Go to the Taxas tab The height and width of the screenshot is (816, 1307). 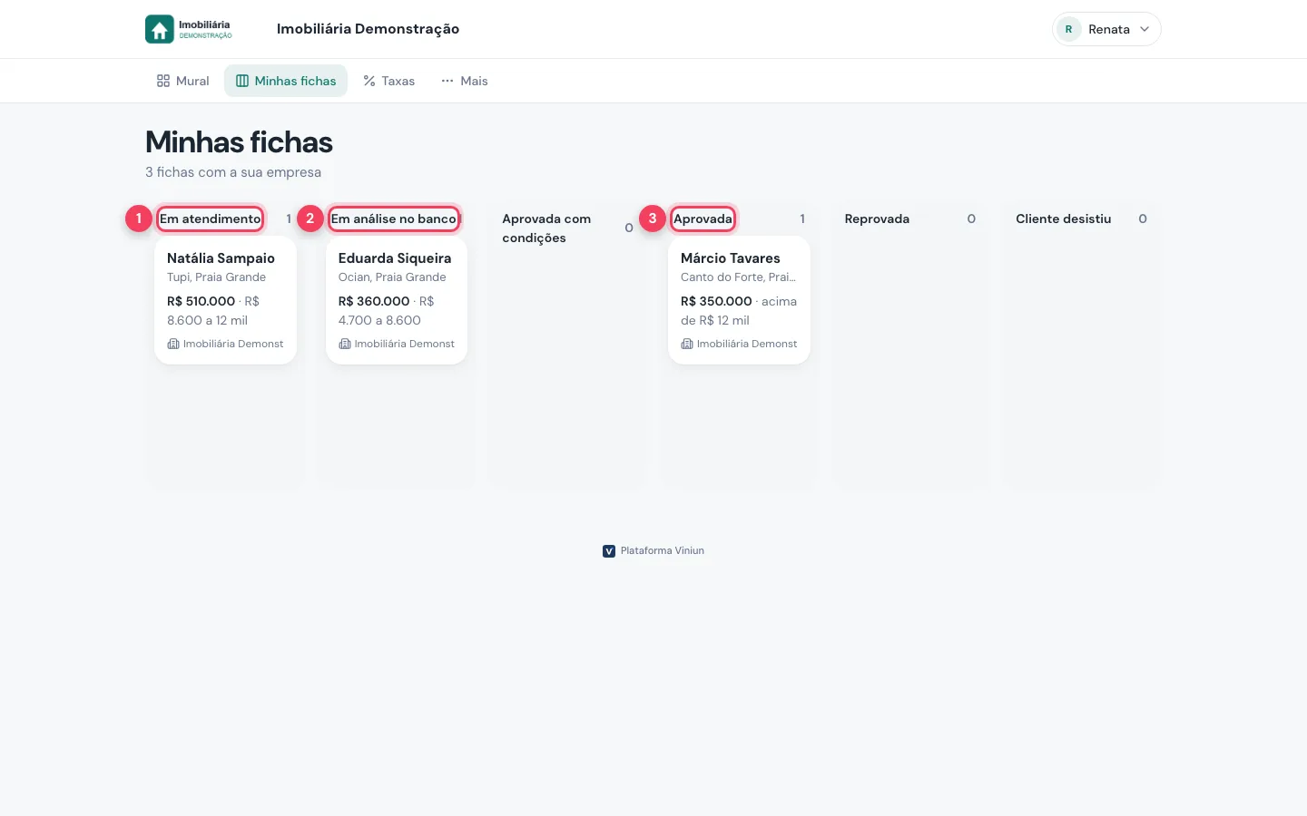[x=388, y=81]
